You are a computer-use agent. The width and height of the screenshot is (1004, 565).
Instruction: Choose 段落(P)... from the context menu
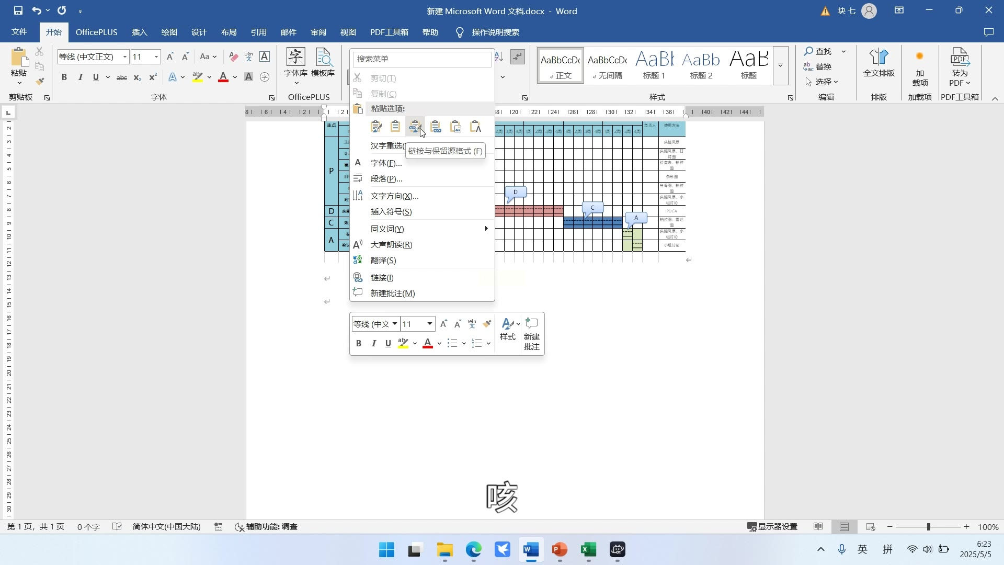[x=386, y=179]
